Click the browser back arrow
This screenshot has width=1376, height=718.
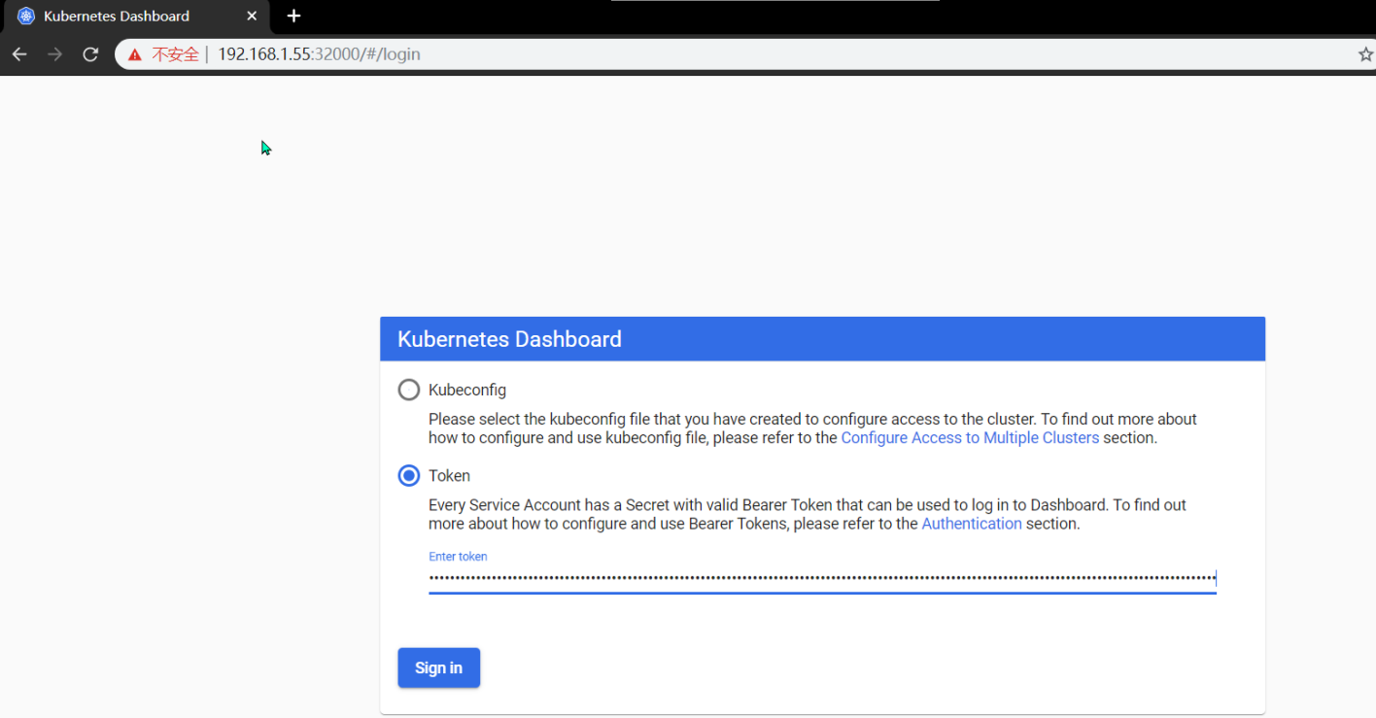click(x=19, y=54)
